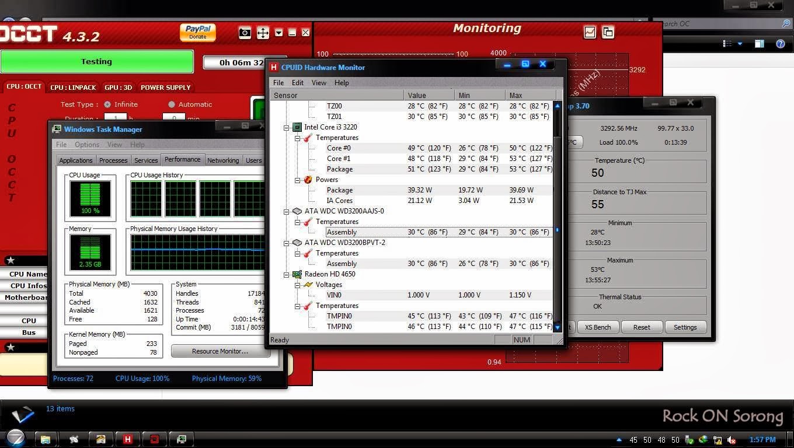Click the OCCT move-window crosshair icon
The height and width of the screenshot is (448, 794).
point(263,33)
